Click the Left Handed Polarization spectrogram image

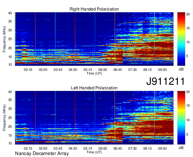94,118
